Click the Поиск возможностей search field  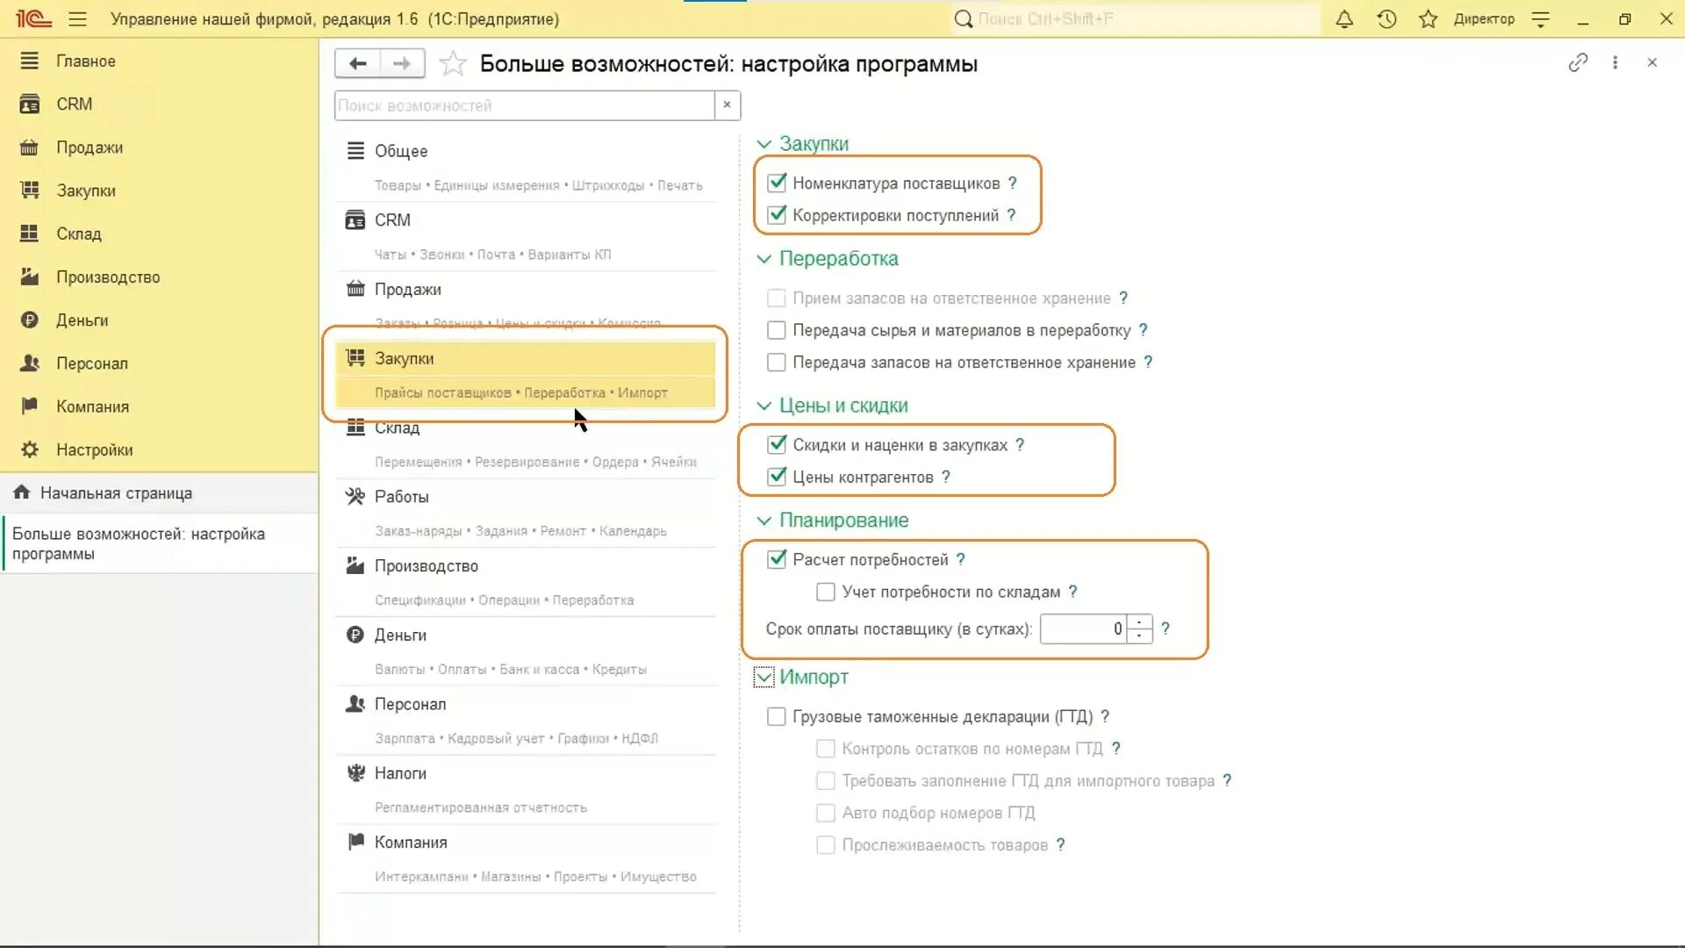(x=524, y=105)
